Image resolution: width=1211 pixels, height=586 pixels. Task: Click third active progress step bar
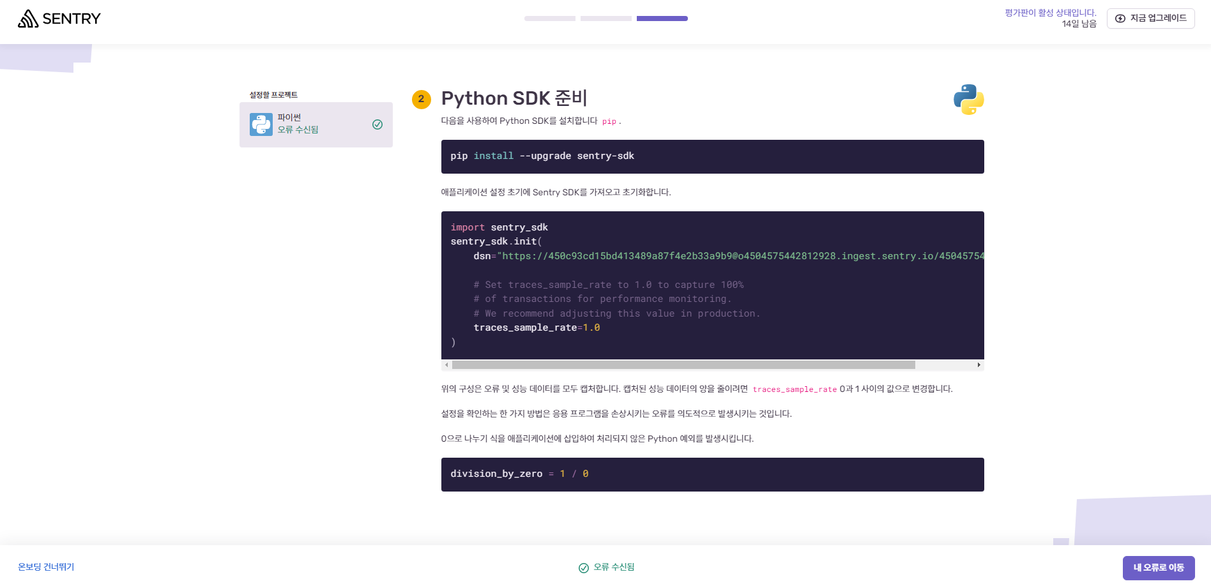coord(662,19)
